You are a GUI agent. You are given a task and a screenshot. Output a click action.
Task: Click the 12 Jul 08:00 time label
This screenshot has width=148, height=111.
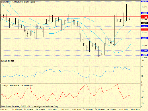click(x=29, y=110)
